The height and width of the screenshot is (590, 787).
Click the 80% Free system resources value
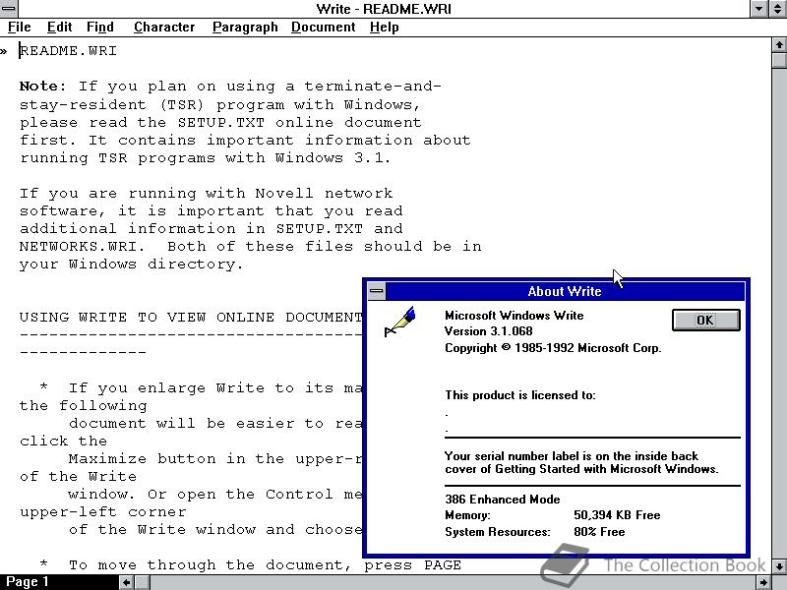(599, 532)
